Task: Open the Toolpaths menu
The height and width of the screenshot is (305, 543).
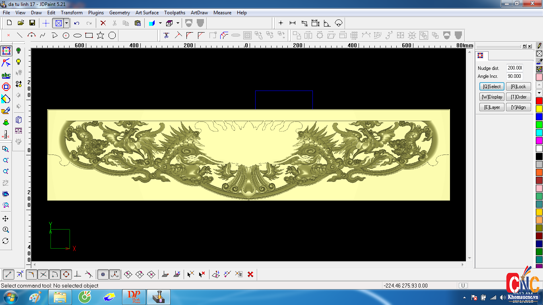Action: [x=175, y=13]
